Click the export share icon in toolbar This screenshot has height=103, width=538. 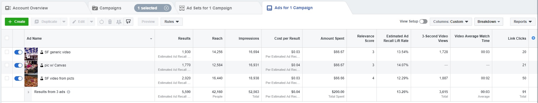128,22
